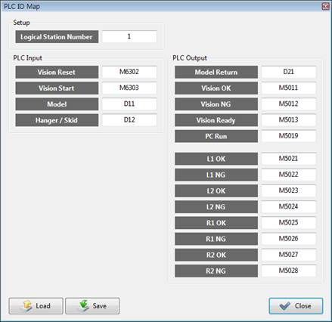332x322 pixels.
Task: Select the Vision NG output field
Action: [289, 104]
